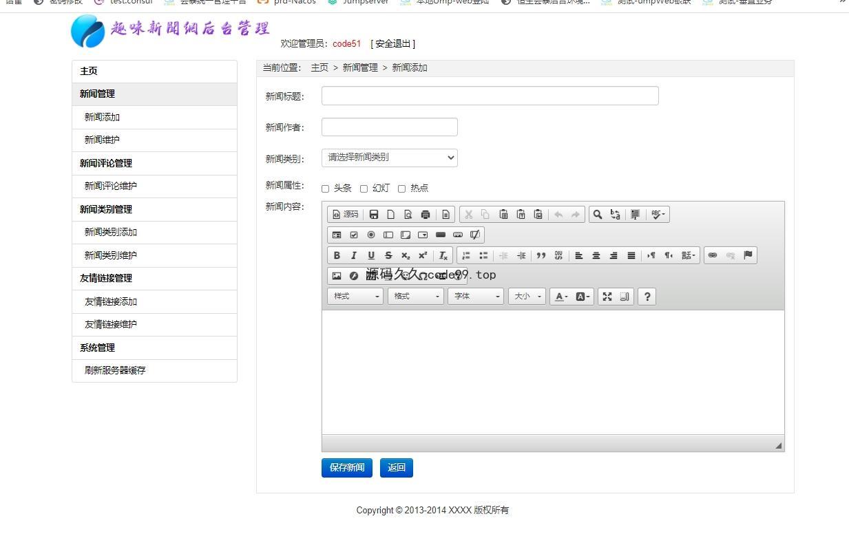Click the Print icon in editor toolbar

426,215
